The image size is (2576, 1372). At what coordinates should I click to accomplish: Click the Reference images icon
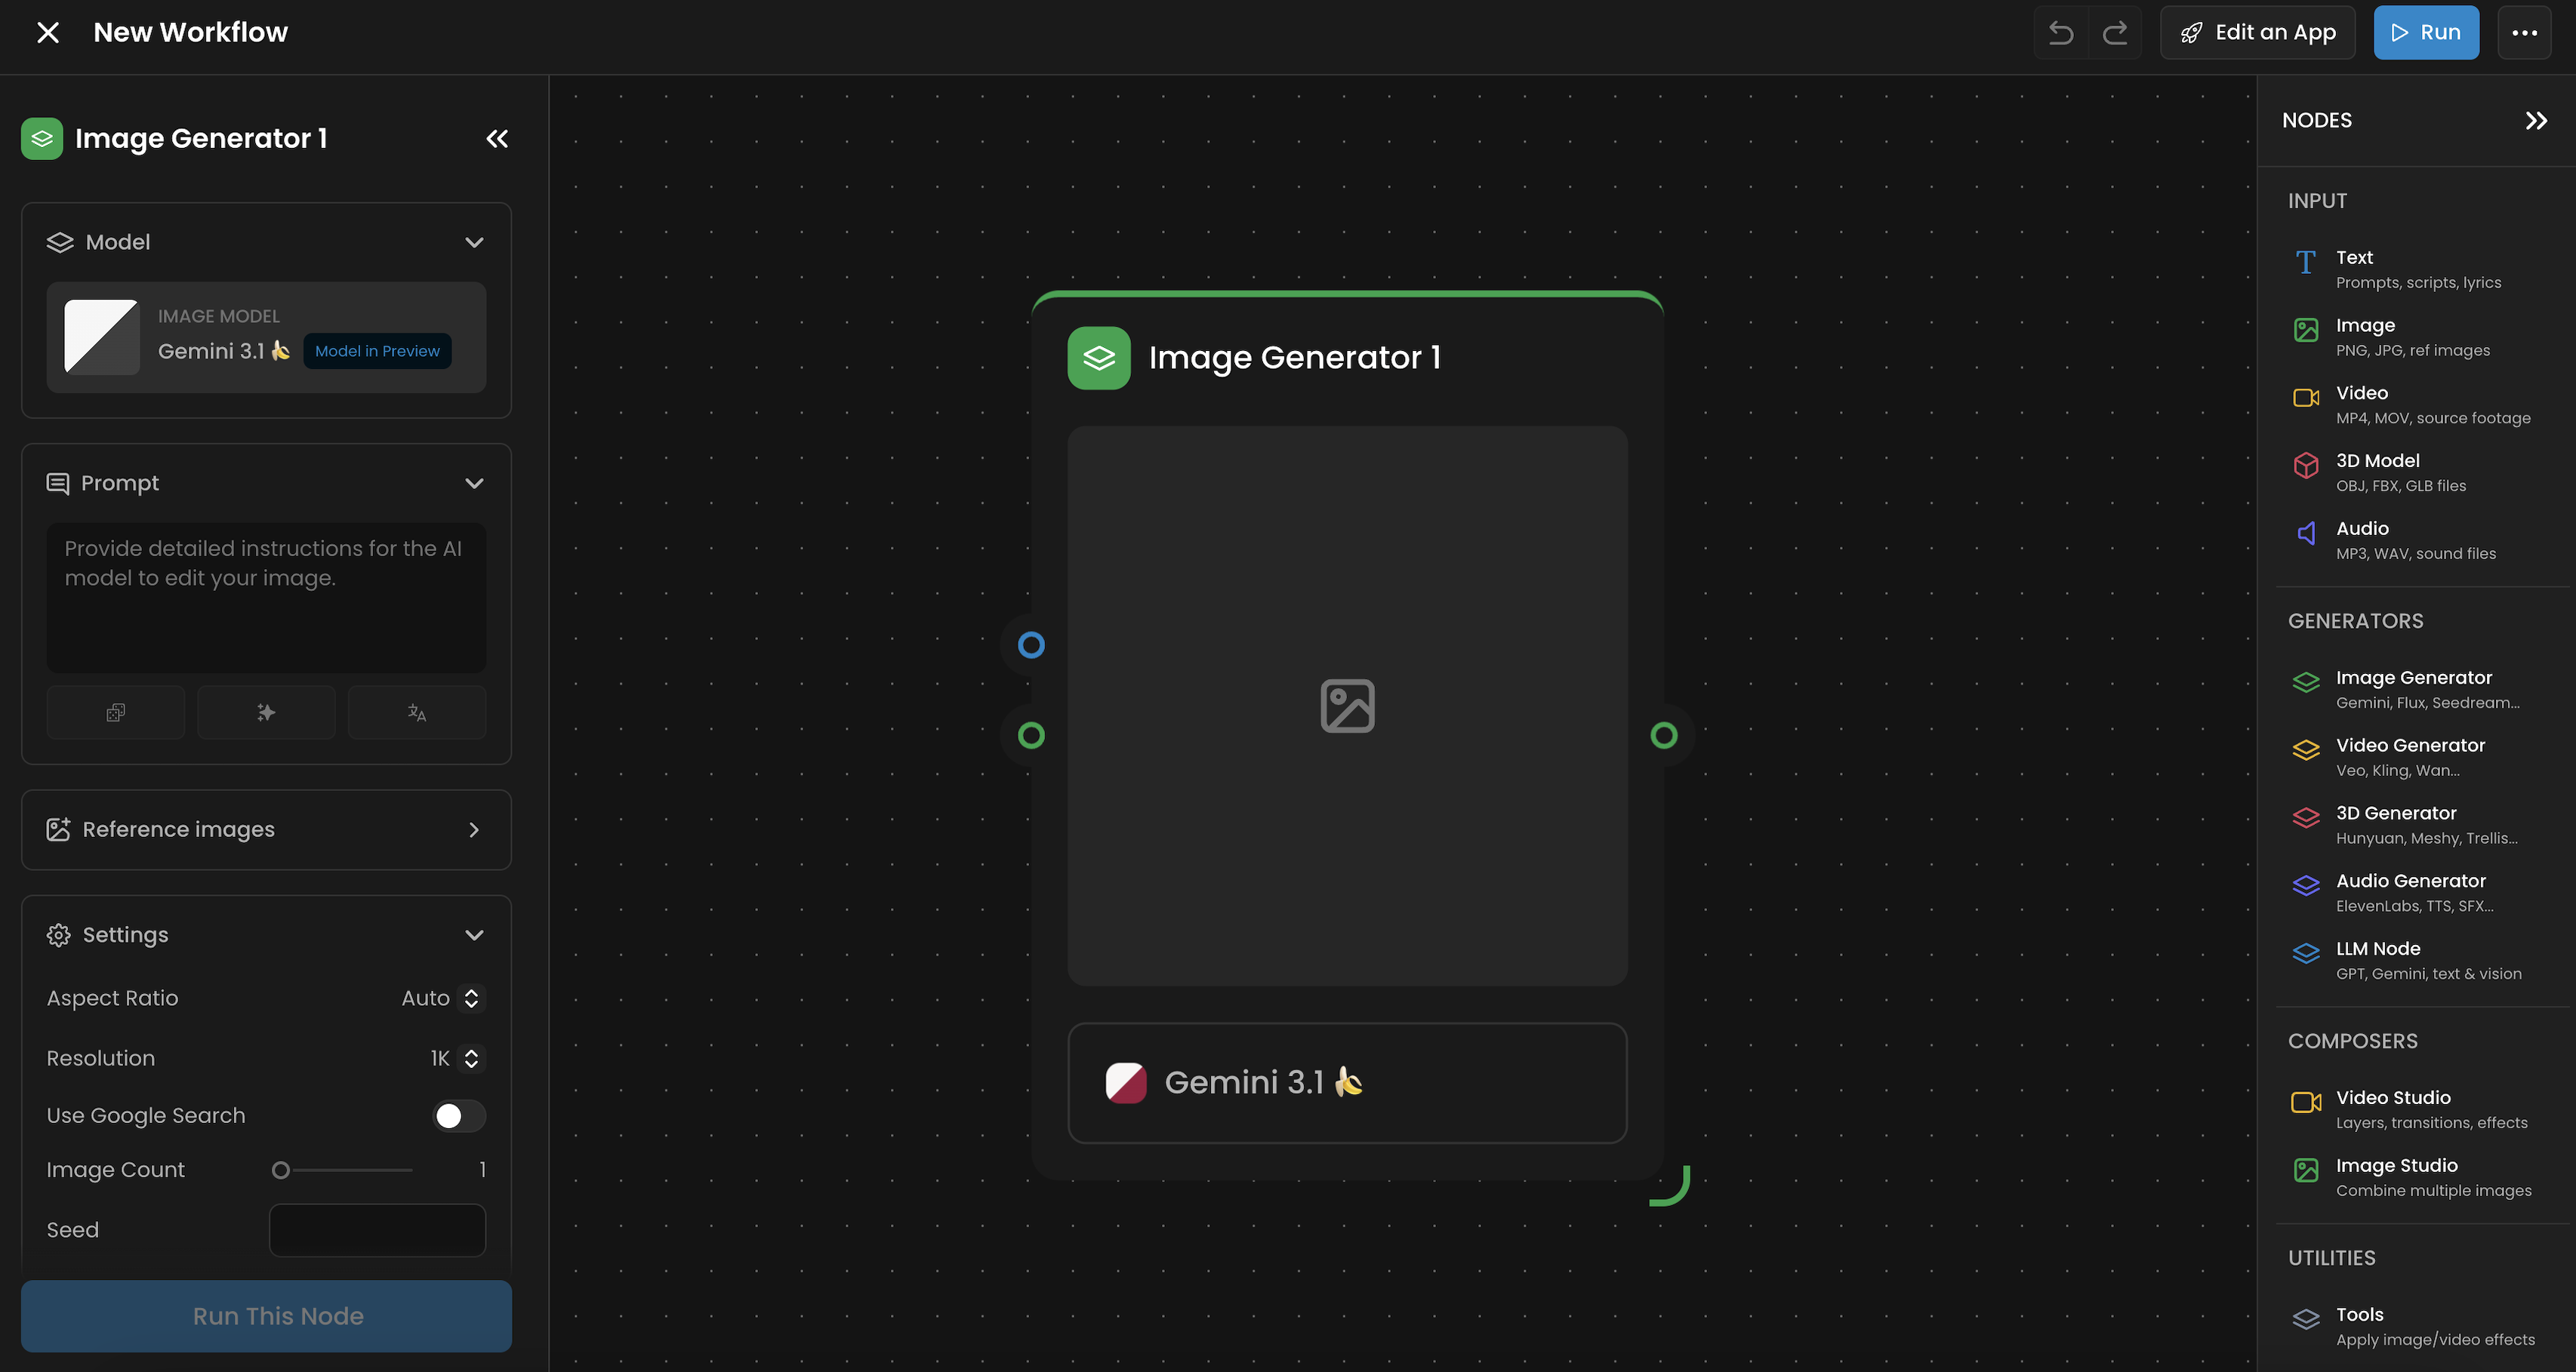click(58, 830)
